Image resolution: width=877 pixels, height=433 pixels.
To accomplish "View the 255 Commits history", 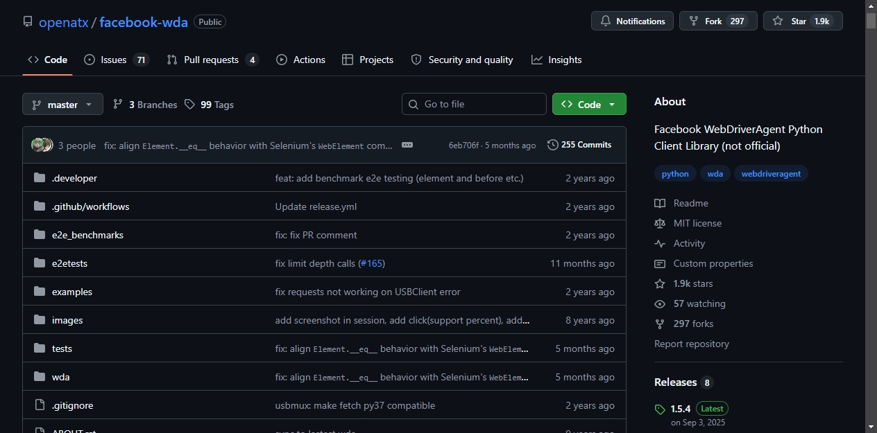I will [579, 145].
